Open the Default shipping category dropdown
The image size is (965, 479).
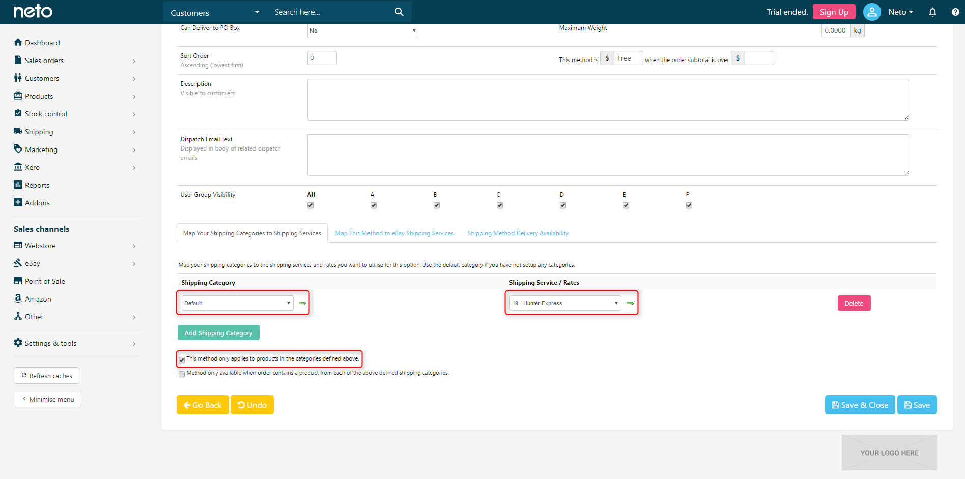[237, 303]
